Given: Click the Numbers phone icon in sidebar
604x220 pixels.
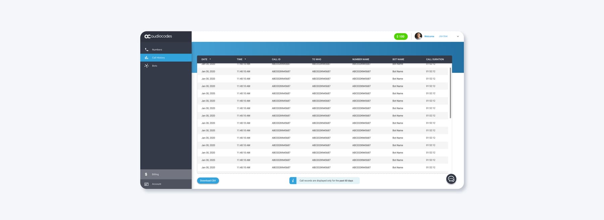Looking at the screenshot, I should 147,50.
